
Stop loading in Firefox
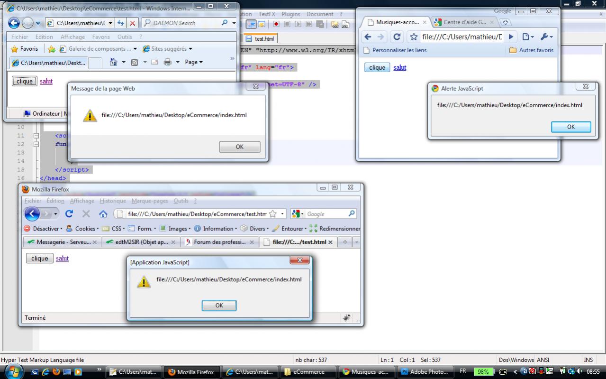[86, 214]
